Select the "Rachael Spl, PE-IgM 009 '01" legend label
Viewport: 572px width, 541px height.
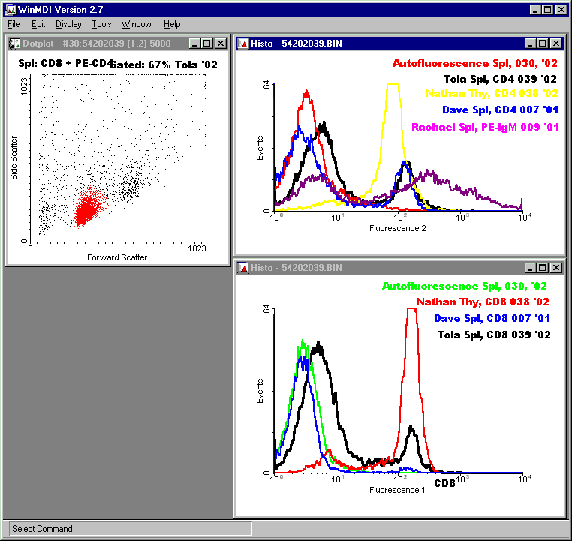[x=485, y=127]
